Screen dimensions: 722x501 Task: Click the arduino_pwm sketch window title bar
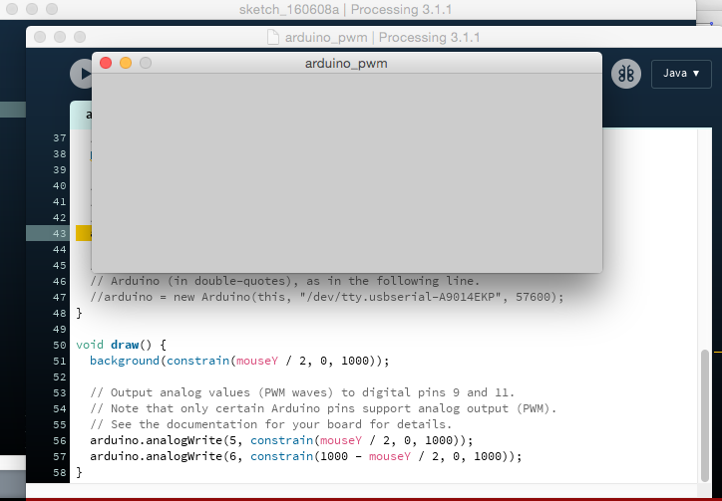click(347, 63)
